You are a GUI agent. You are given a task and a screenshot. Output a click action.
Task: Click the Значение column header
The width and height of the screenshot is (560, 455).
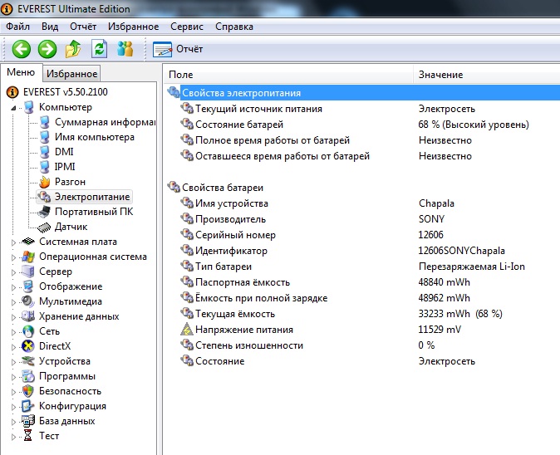point(487,75)
